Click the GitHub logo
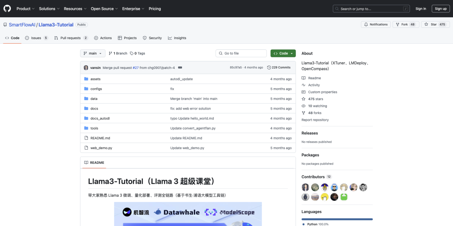The width and height of the screenshot is (453, 226). tap(7, 8)
